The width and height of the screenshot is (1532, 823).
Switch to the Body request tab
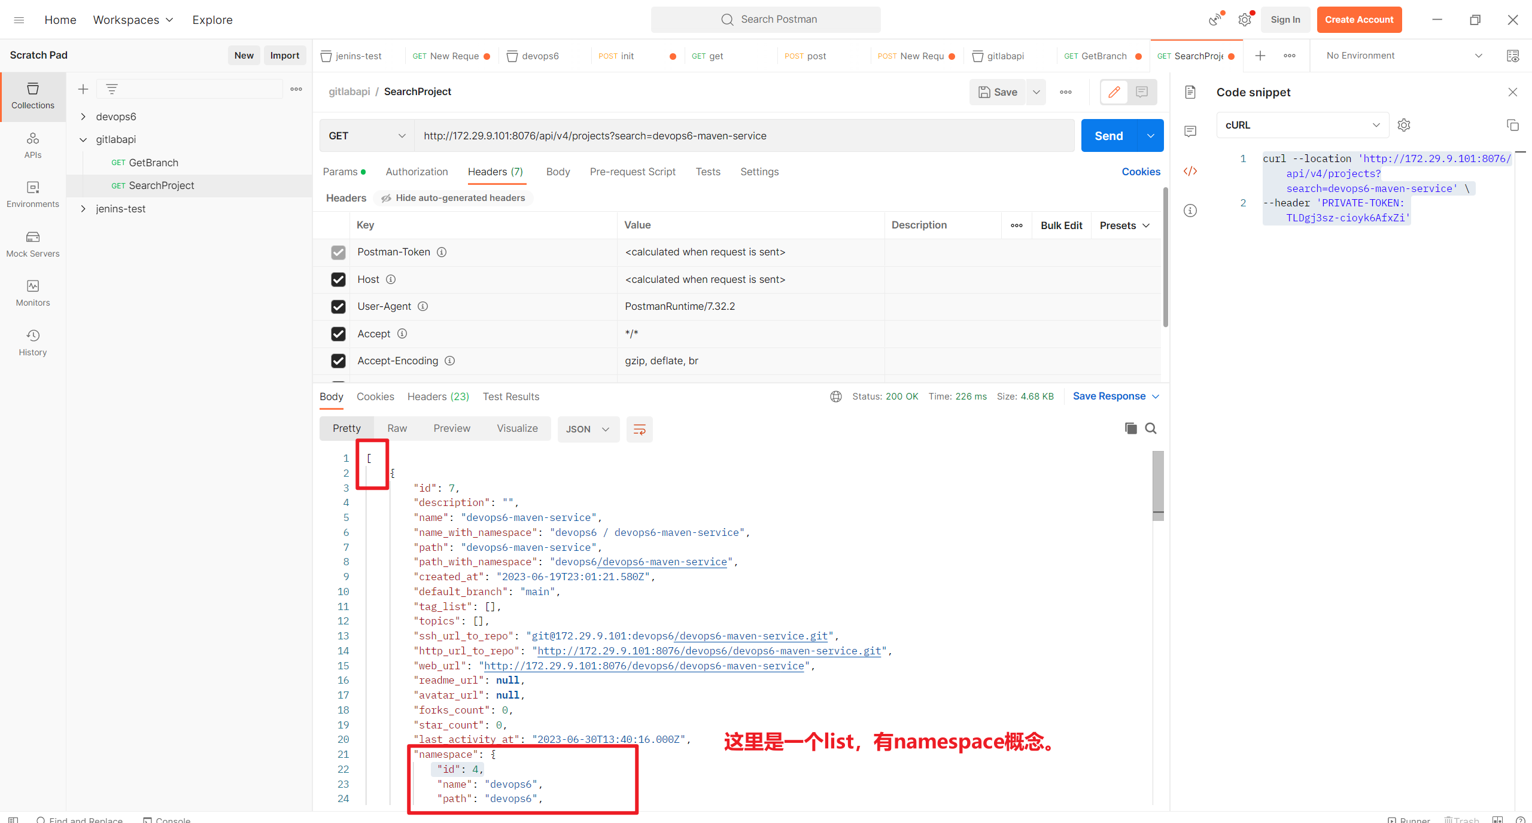pos(558,172)
